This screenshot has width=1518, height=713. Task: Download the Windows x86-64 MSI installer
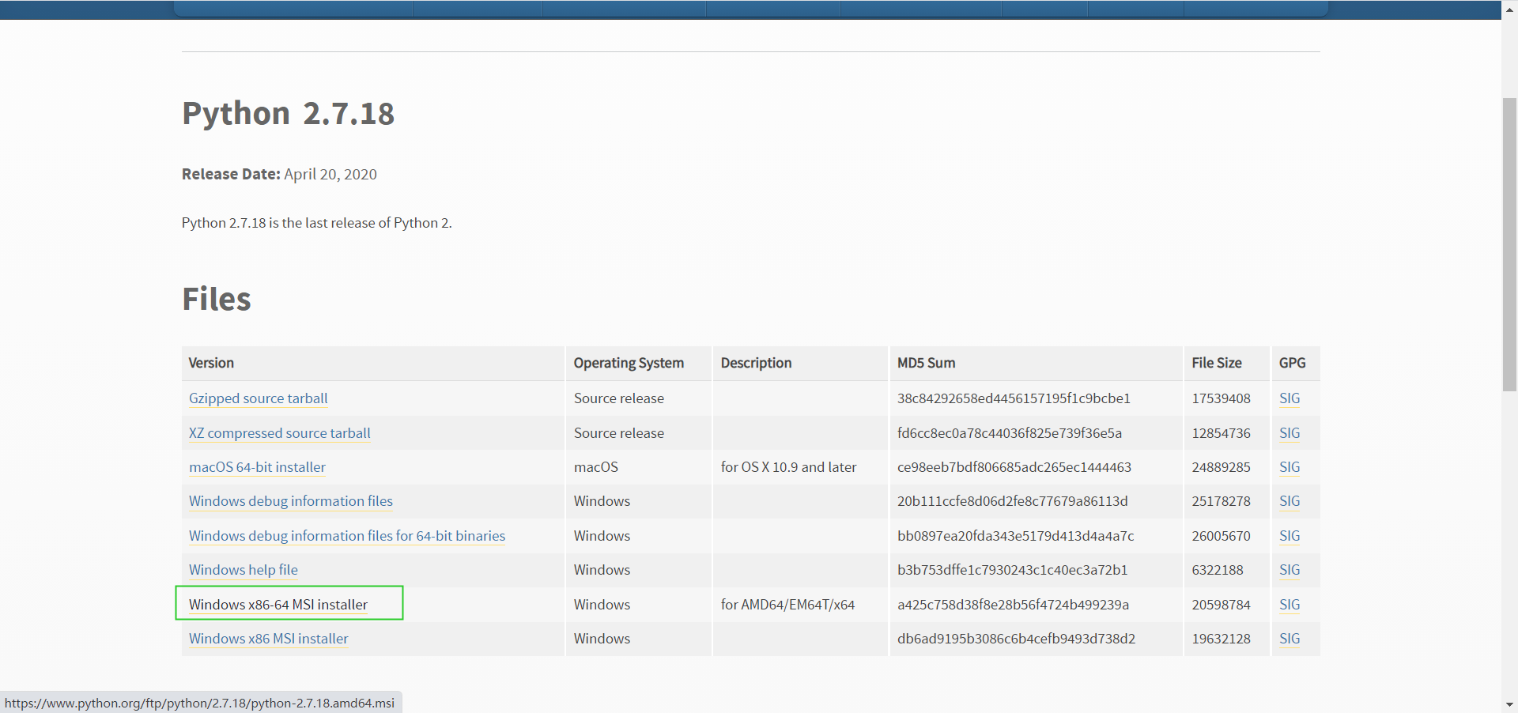[278, 605]
